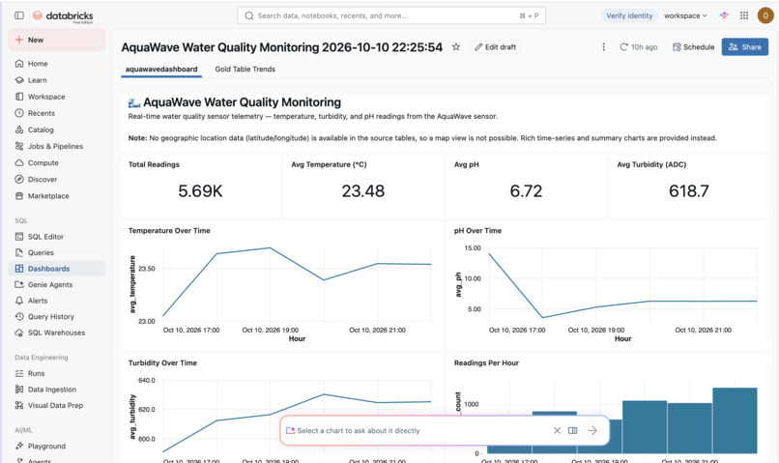Open Runs under Data Engineering
Screen dimensions: 779x463
coord(57,373)
